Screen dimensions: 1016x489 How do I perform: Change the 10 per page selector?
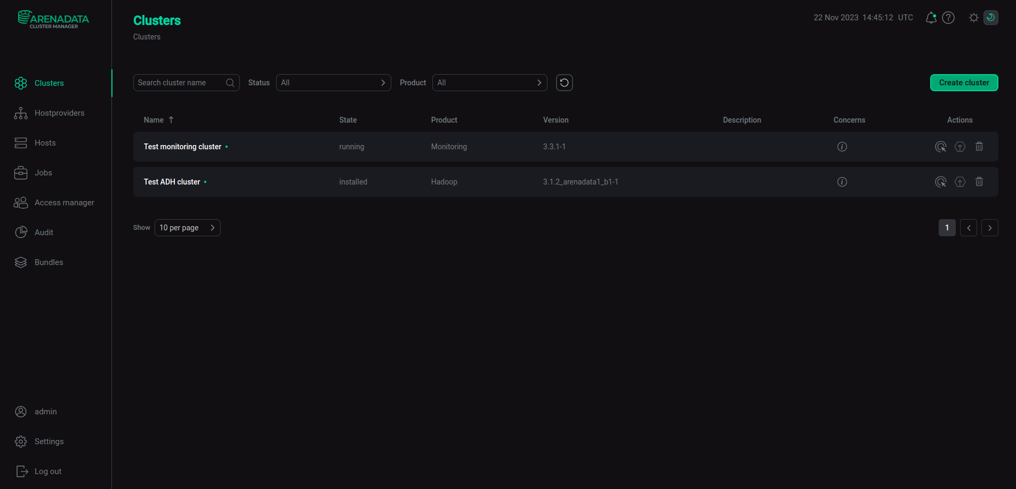click(188, 228)
